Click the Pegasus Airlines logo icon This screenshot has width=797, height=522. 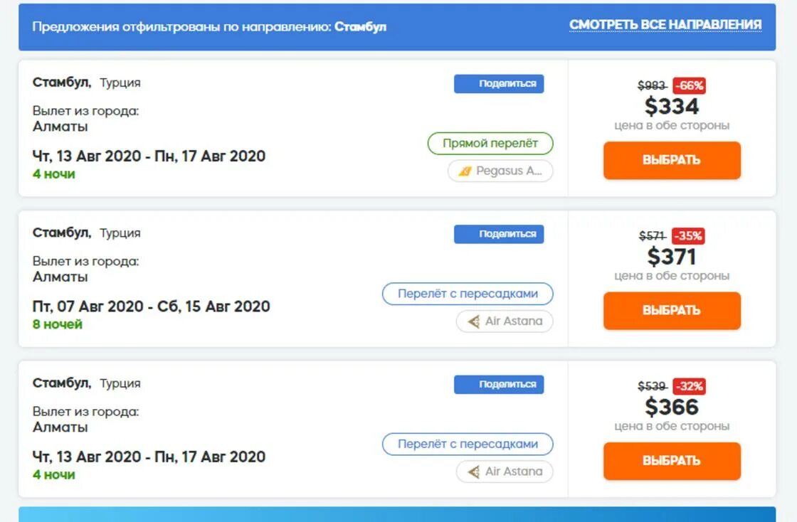(x=465, y=171)
